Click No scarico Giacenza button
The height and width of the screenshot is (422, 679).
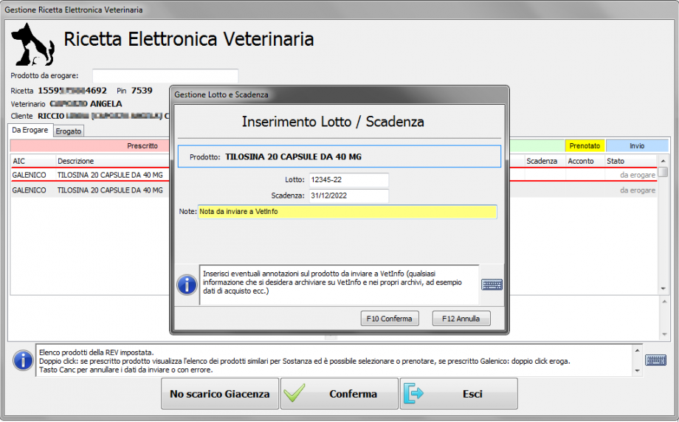[220, 394]
